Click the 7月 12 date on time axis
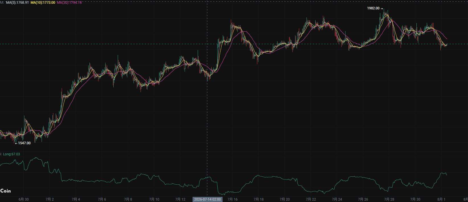 point(180,199)
